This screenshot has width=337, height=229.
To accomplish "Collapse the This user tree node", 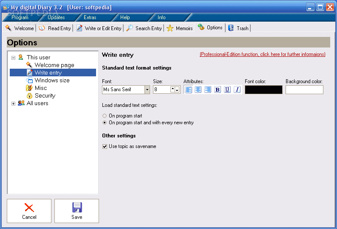I will pyautogui.click(x=13, y=58).
